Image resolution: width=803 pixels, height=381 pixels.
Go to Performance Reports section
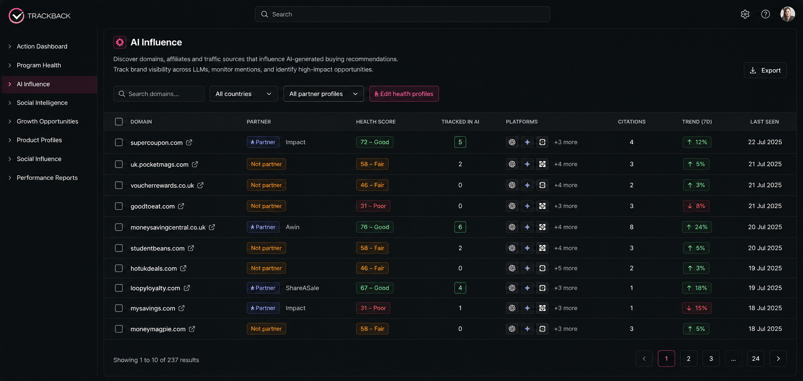point(47,178)
